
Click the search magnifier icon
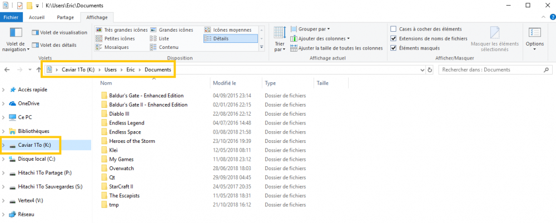coord(546,70)
